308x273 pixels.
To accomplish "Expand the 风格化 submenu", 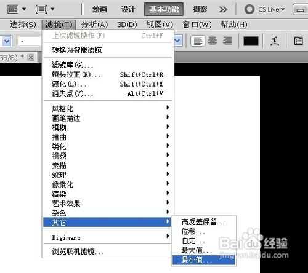I will (x=108, y=108).
